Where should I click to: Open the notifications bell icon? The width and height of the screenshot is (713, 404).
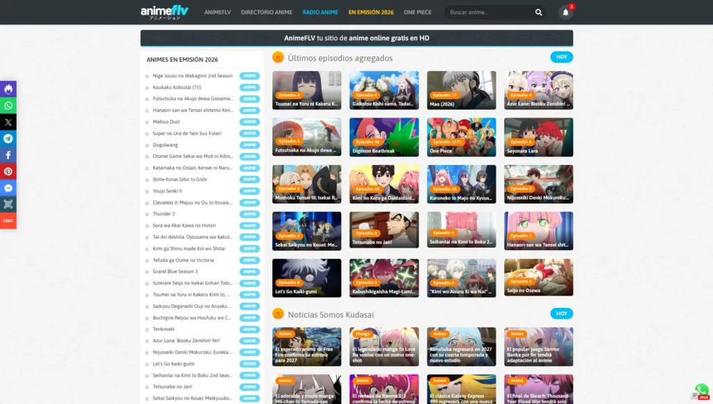565,13
